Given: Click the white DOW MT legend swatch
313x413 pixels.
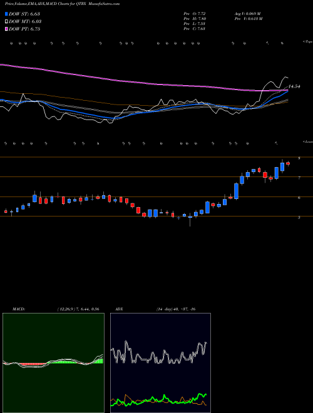Looking at the screenshot, I should [7, 22].
